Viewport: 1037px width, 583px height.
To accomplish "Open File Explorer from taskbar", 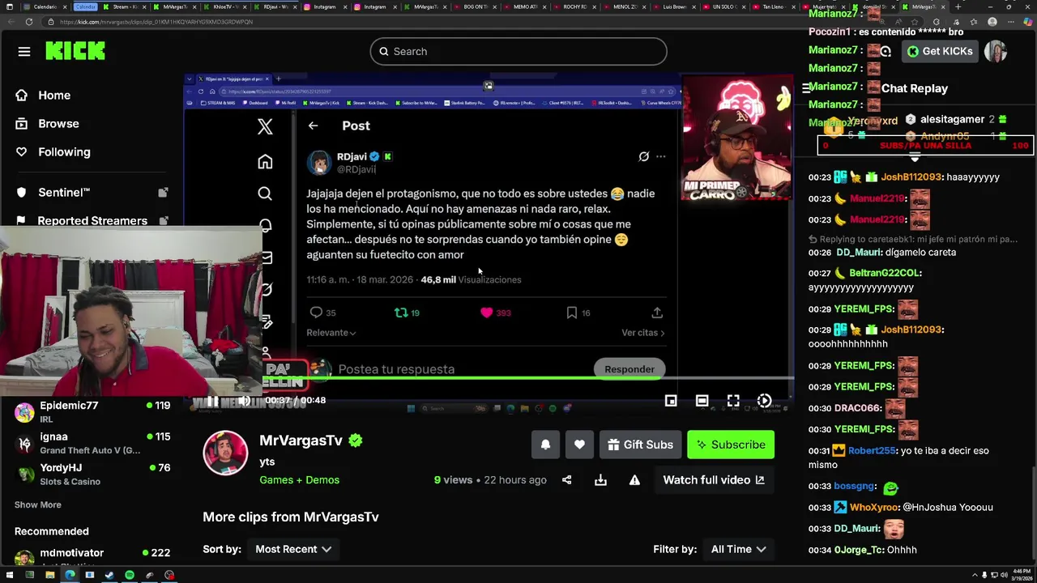I will pos(49,576).
